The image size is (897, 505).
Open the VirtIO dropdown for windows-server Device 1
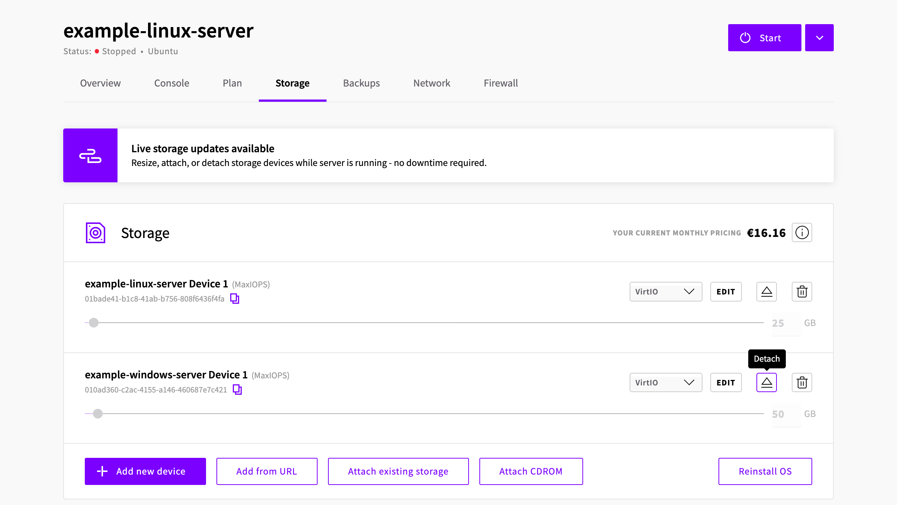(666, 382)
